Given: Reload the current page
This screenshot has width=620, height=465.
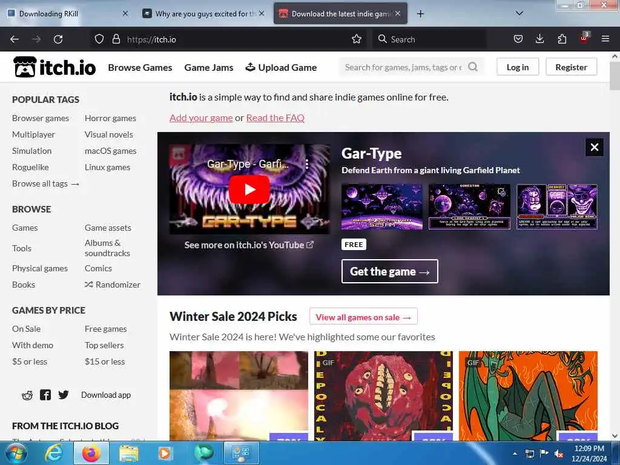Looking at the screenshot, I should click(58, 39).
